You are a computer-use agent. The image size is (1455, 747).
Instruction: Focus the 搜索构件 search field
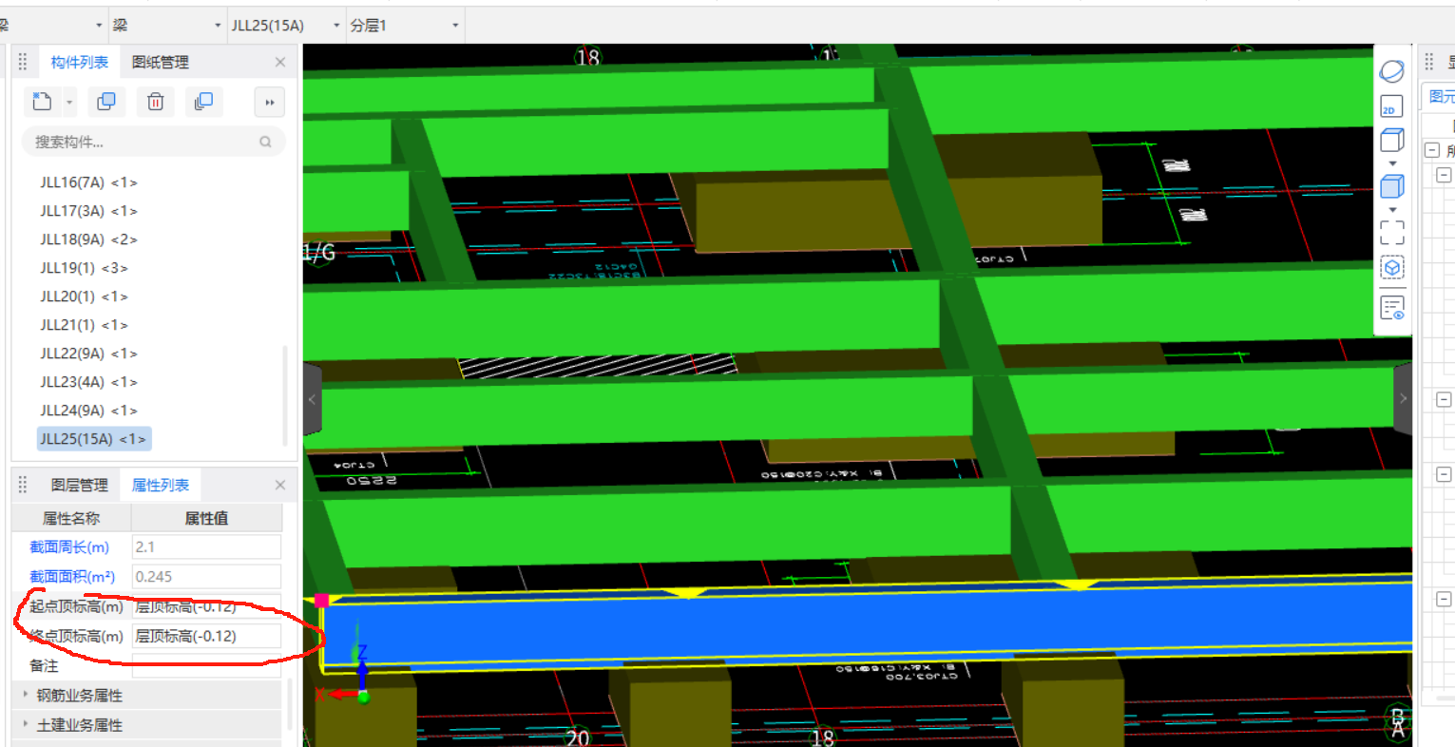[x=153, y=142]
